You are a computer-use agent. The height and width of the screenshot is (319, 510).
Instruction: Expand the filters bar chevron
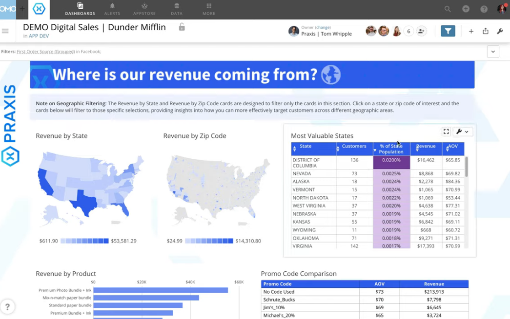493,52
